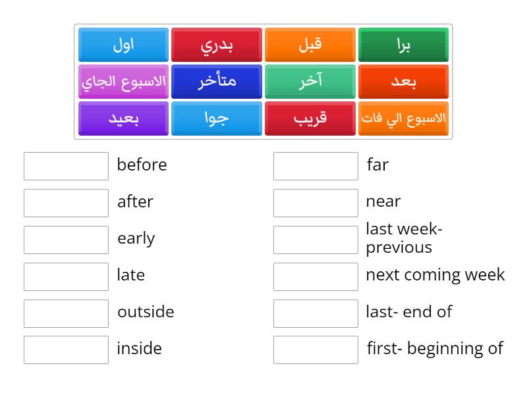Select the box for "next coming week"
The width and height of the screenshot is (527, 395).
316,276
